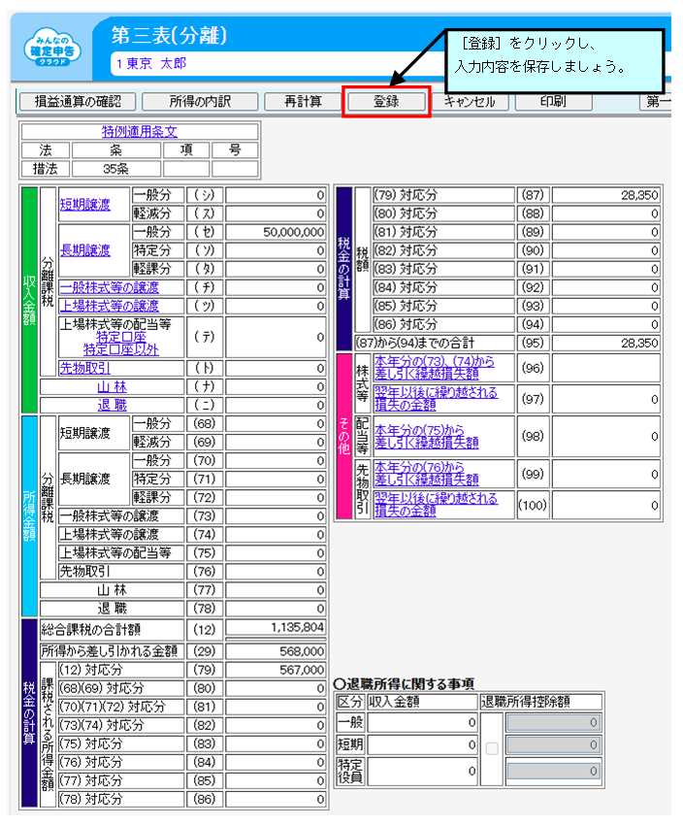This screenshot has height=826, width=683.
Task: Click the empty 項 field in 特例適用条文
Action: click(186, 169)
